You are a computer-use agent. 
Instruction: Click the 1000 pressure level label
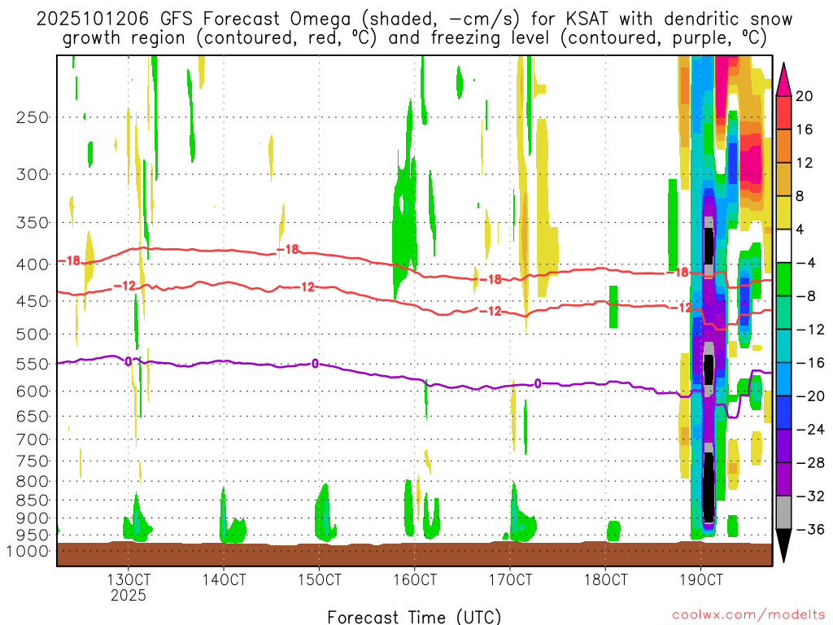tap(27, 552)
